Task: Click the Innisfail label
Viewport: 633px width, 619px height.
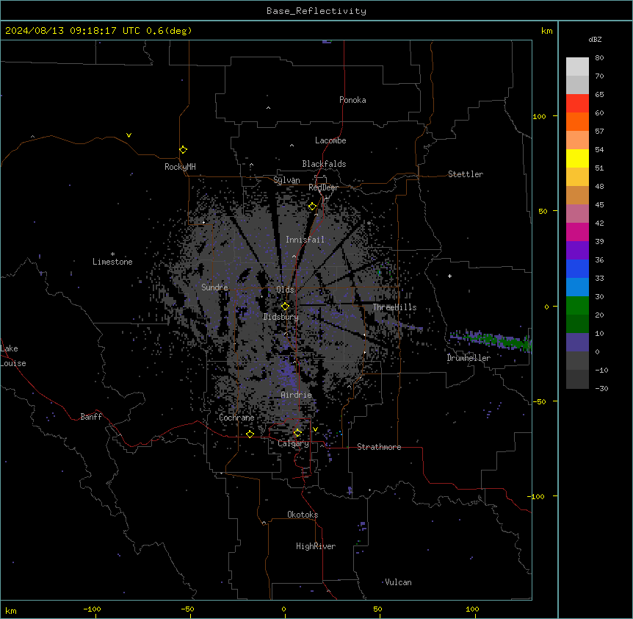Action: (305, 240)
